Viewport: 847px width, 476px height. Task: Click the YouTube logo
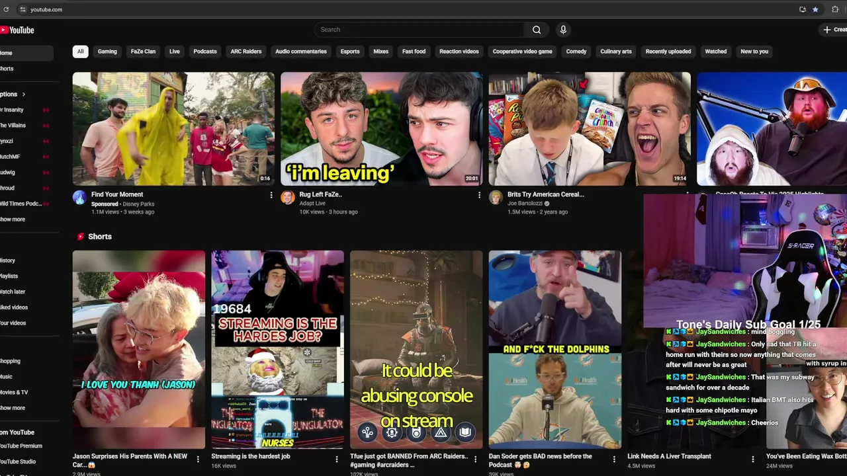pos(17,30)
